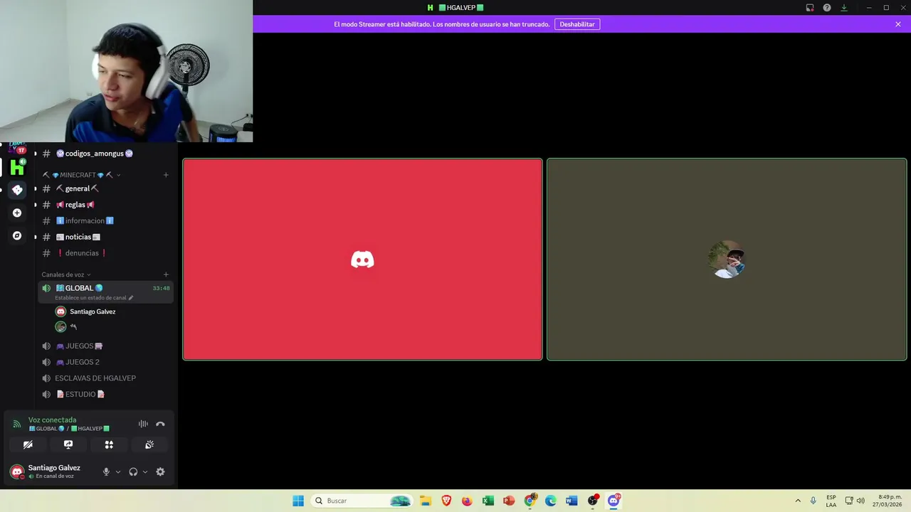The image size is (911, 512).
Task: Open Firefox from taskbar
Action: point(467,501)
